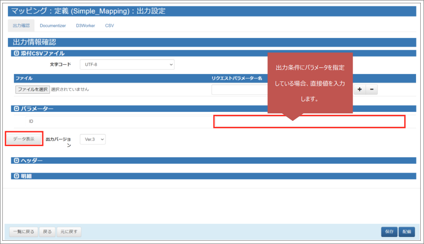The width and height of the screenshot is (424, 244).
Task: Click the データ表示 button
Action: [x=23, y=139]
